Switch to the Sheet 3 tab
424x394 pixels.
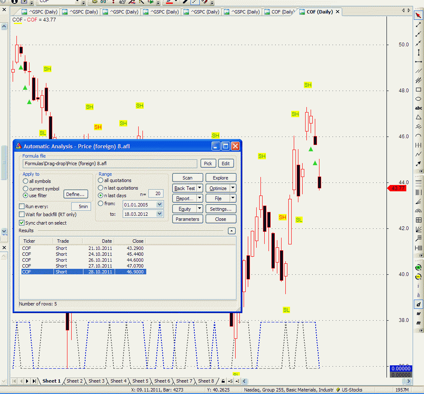[97, 381]
